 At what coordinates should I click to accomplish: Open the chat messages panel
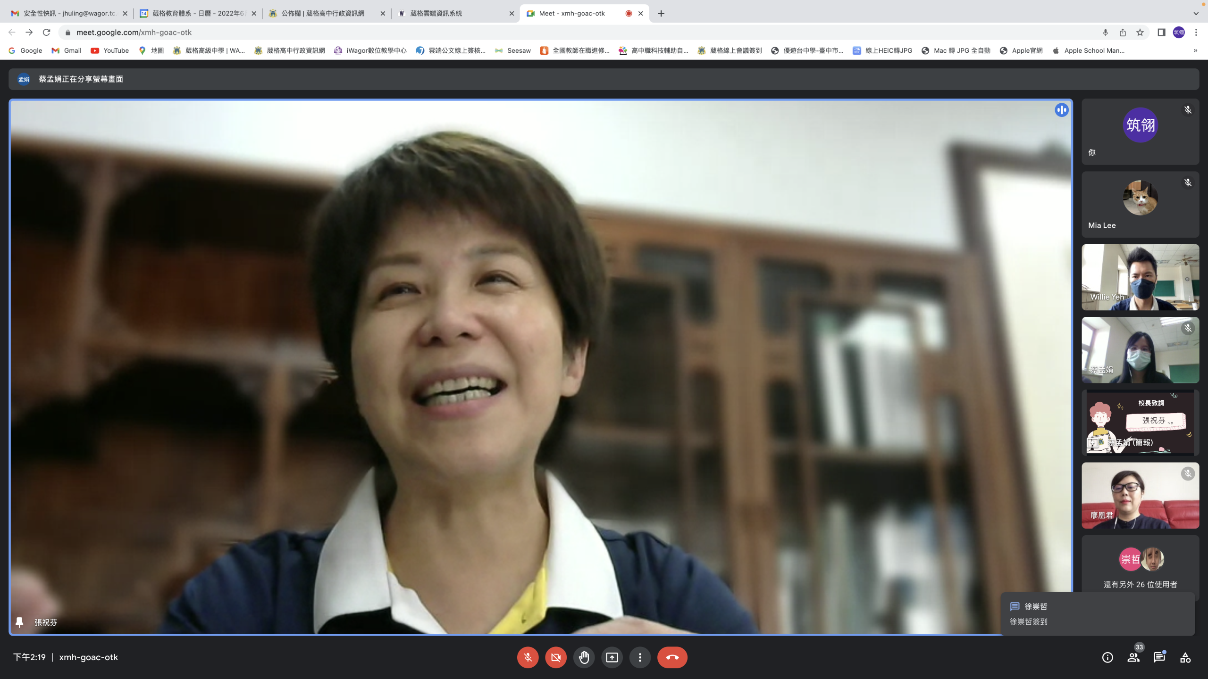[x=1159, y=657]
